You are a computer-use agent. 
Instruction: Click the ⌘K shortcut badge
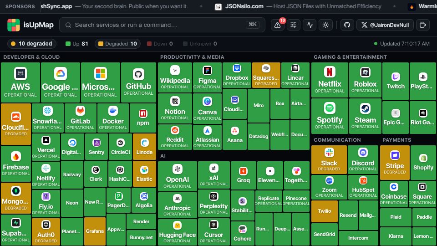click(x=253, y=25)
